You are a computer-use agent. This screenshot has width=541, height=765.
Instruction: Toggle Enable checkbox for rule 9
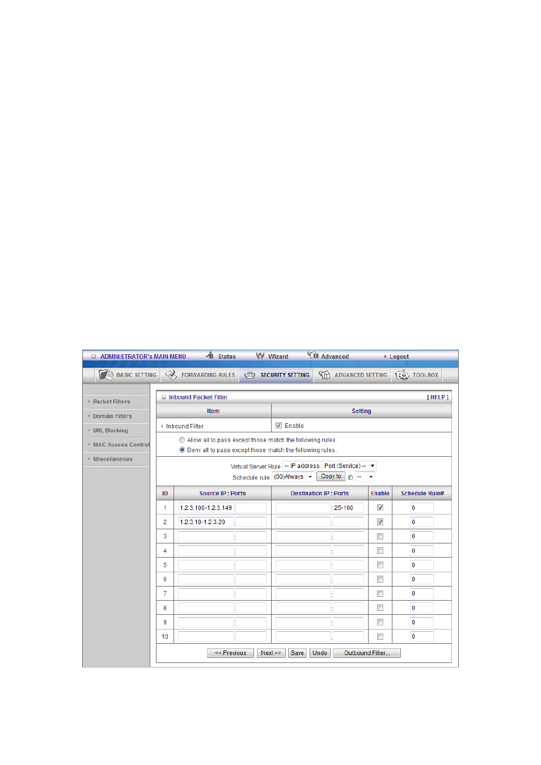(380, 622)
